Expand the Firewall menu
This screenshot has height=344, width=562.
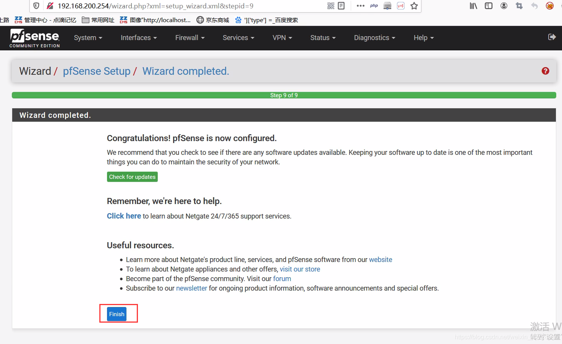click(x=190, y=38)
